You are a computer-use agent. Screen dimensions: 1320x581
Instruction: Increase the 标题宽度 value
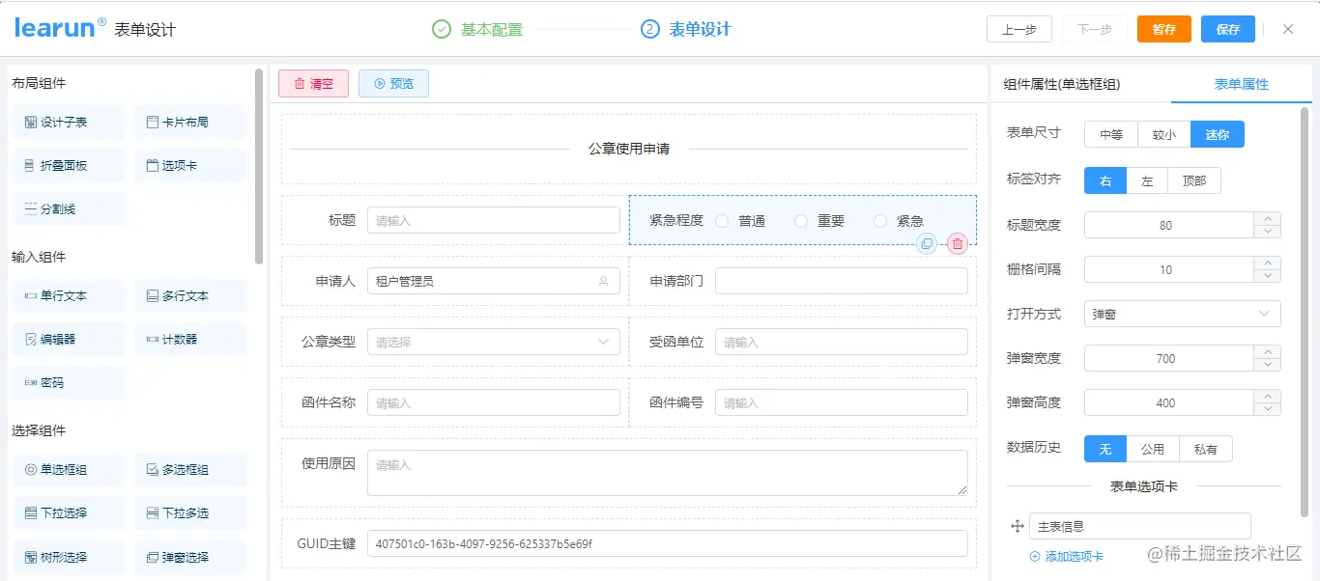click(1267, 219)
